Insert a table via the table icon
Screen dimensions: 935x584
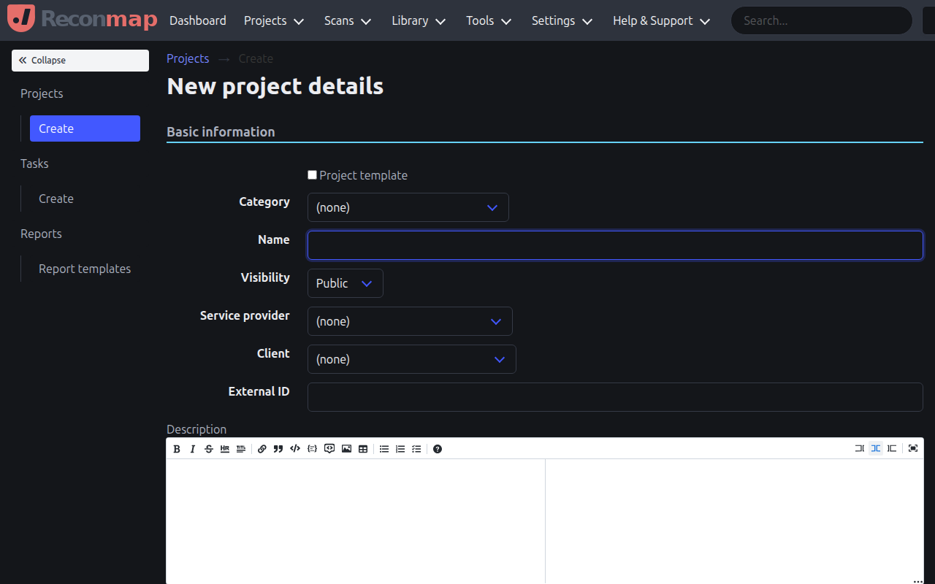click(x=363, y=448)
